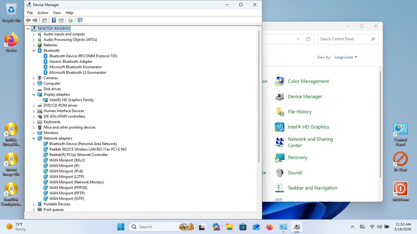Screen dimensions: 417x234
Task: Select the Intel(R) HD Graphics Family device
Action: click(71, 100)
